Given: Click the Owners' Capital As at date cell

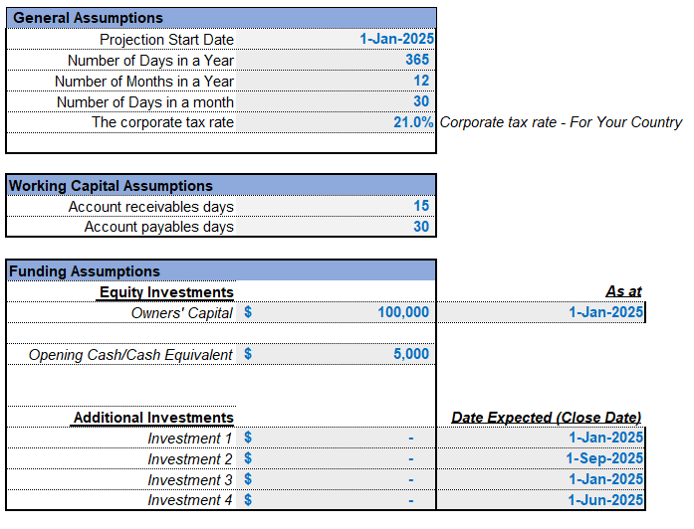Looking at the screenshot, I should [541, 312].
